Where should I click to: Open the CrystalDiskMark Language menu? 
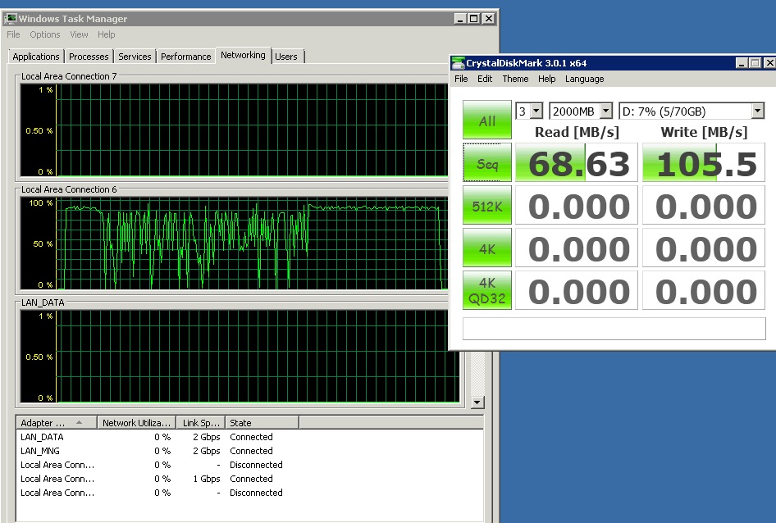tap(584, 79)
